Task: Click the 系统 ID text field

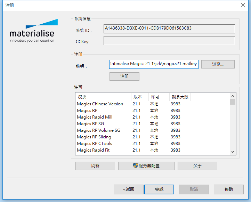Action: (x=169, y=29)
